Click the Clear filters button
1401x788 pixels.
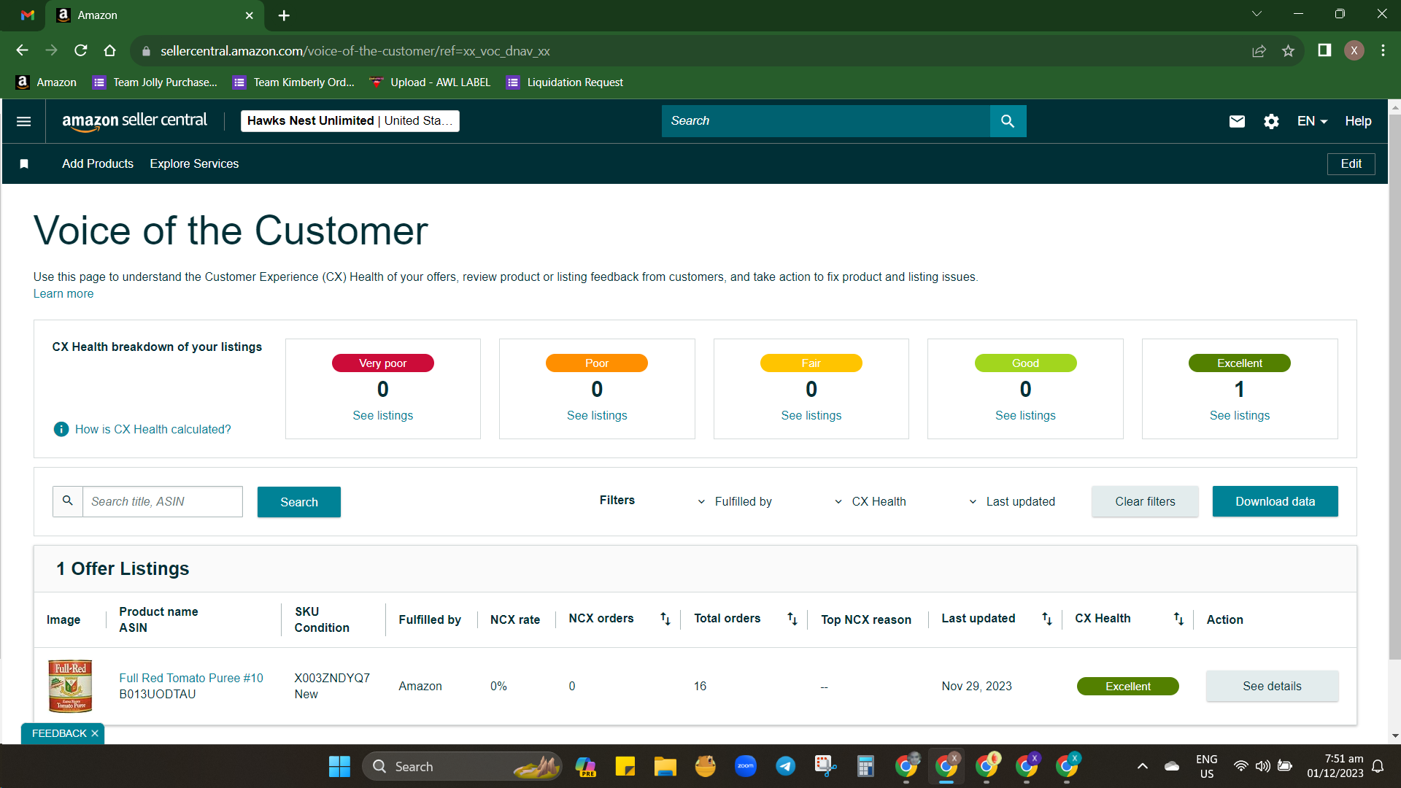coord(1145,501)
